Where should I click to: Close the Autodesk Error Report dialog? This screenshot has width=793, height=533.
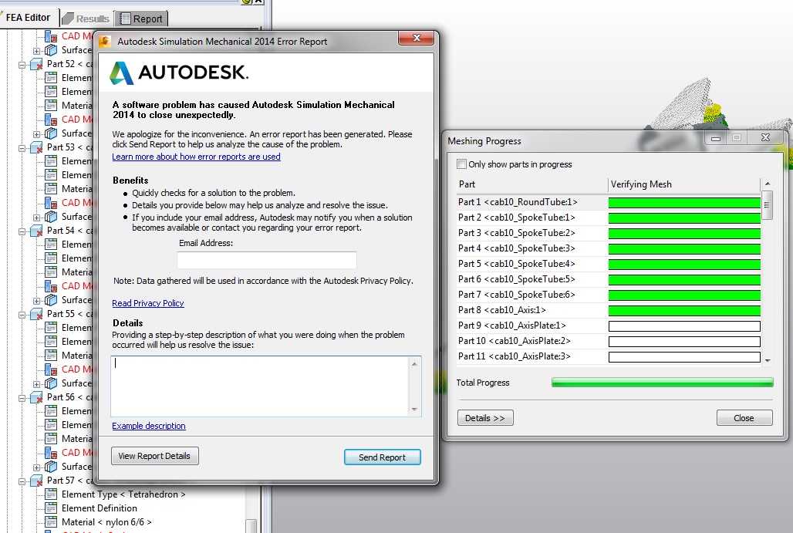click(x=417, y=38)
